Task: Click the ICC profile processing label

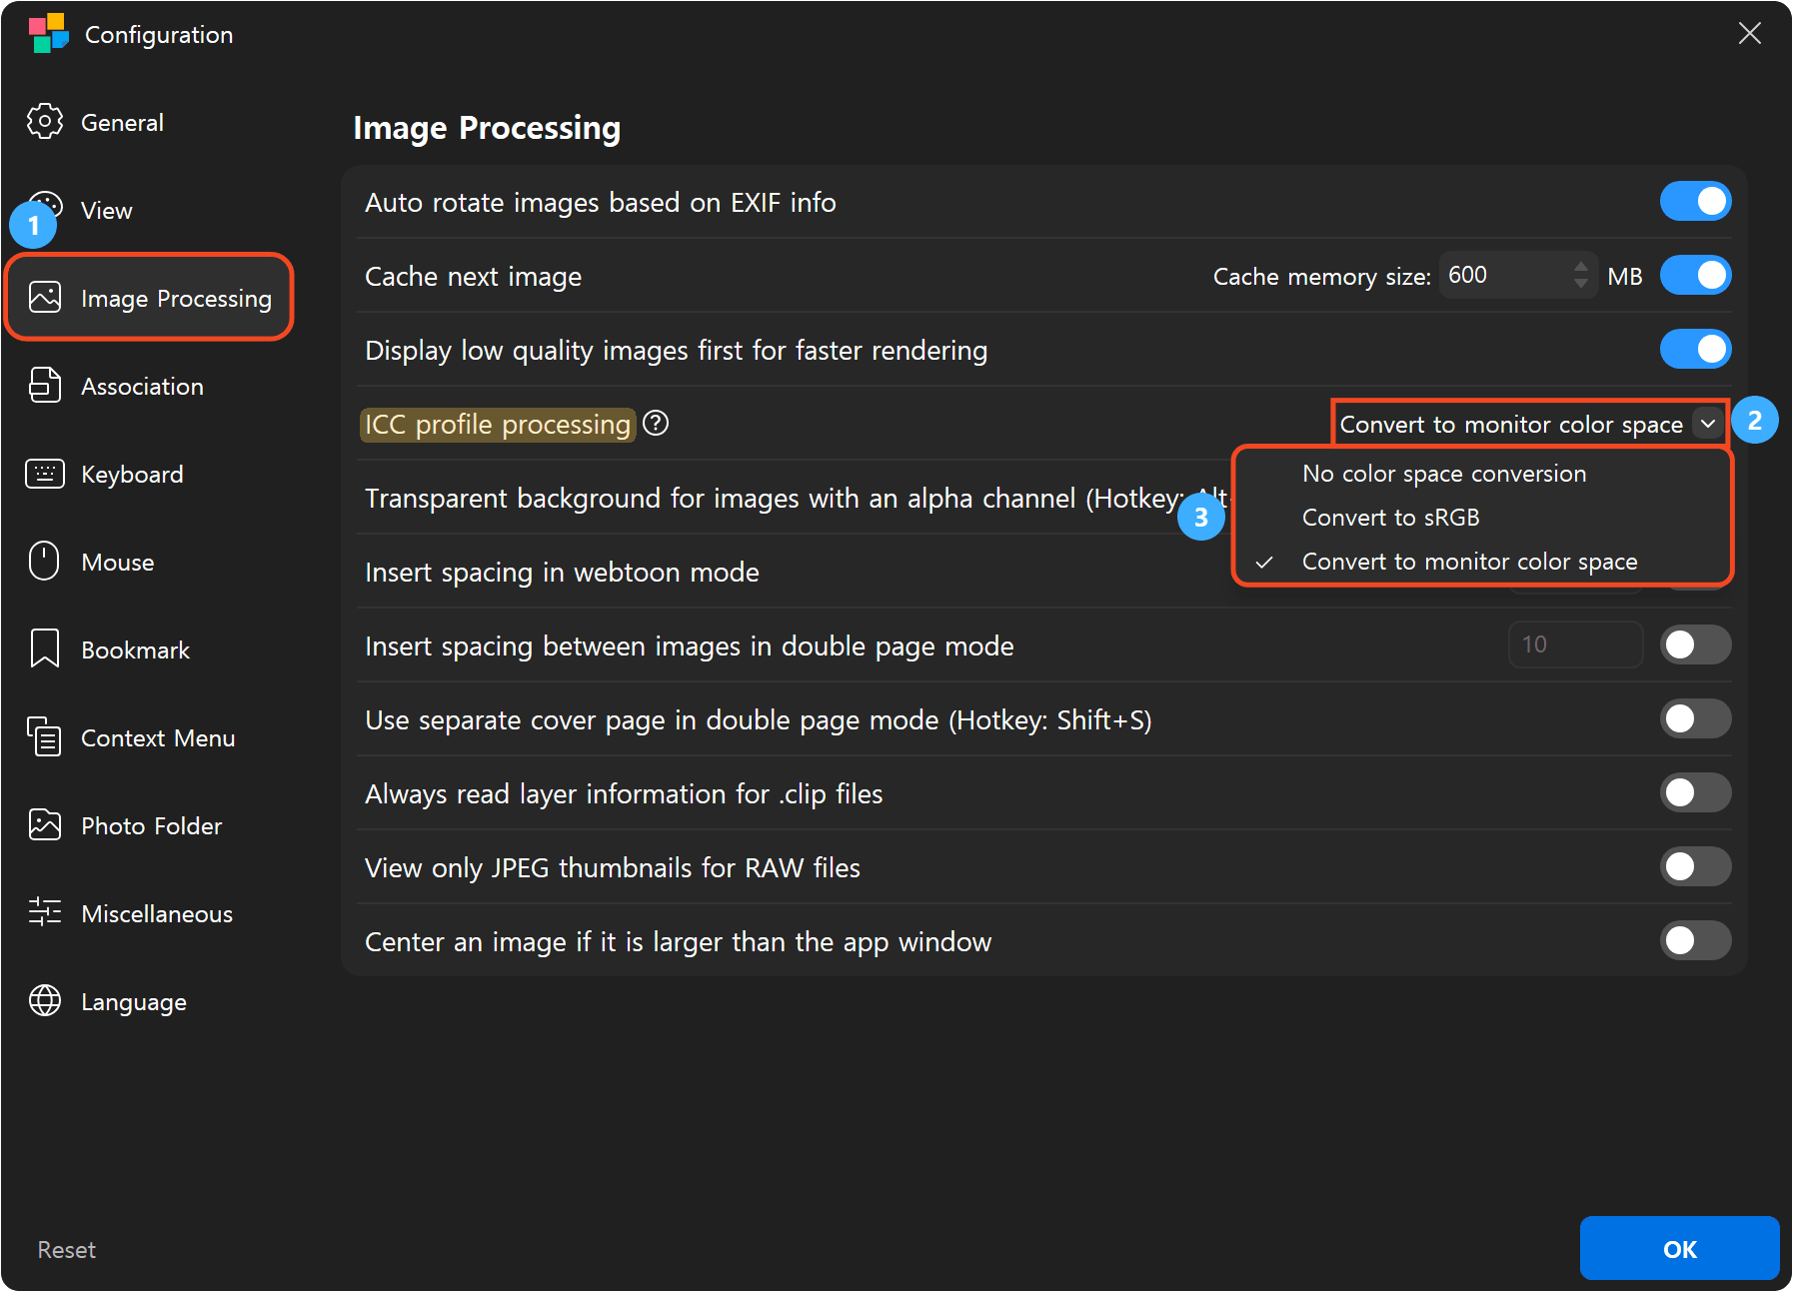Action: [497, 425]
